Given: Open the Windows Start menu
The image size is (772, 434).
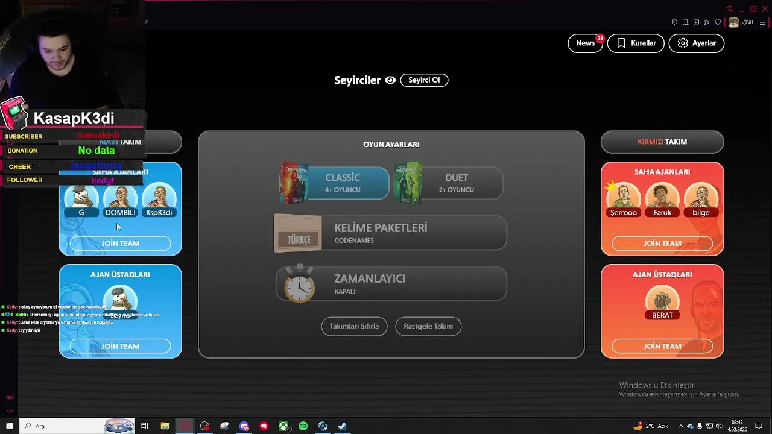Looking at the screenshot, I should (x=10, y=426).
